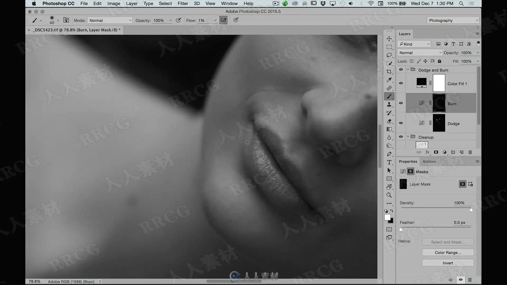This screenshot has height=285, width=507.
Task: Open the Window menu
Action: pyautogui.click(x=229, y=3)
